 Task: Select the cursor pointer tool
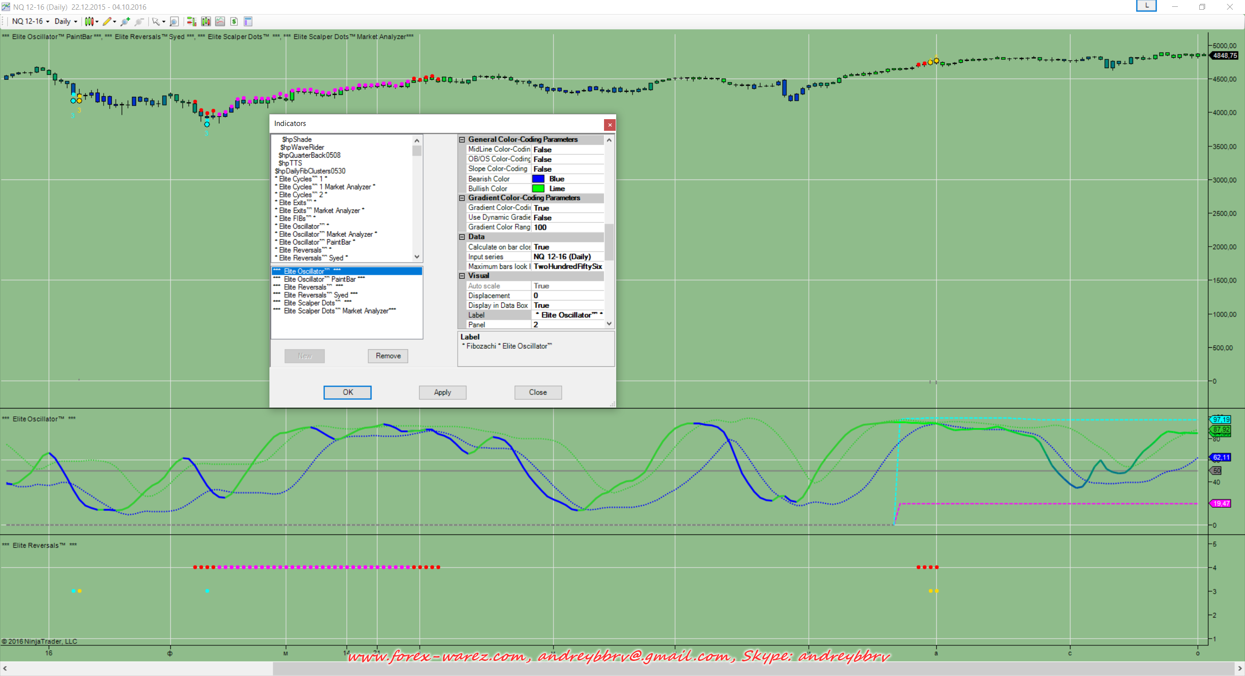point(156,21)
